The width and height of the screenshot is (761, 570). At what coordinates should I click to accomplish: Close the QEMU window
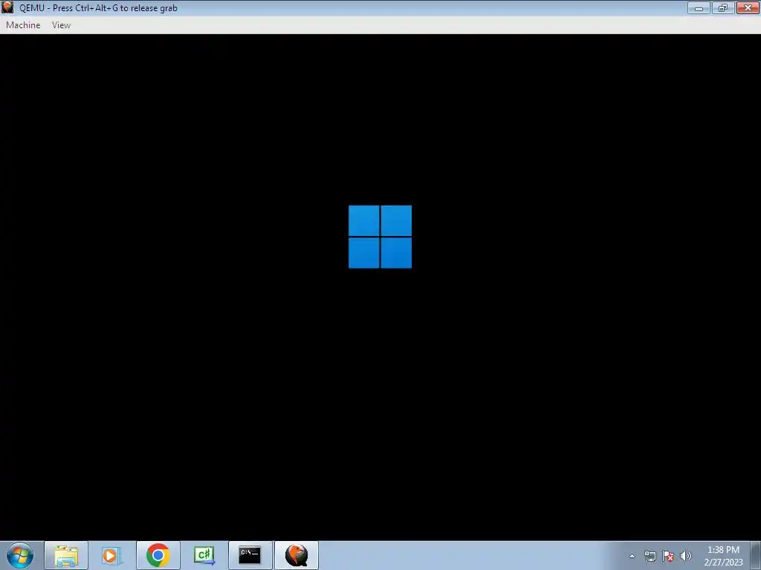748,7
